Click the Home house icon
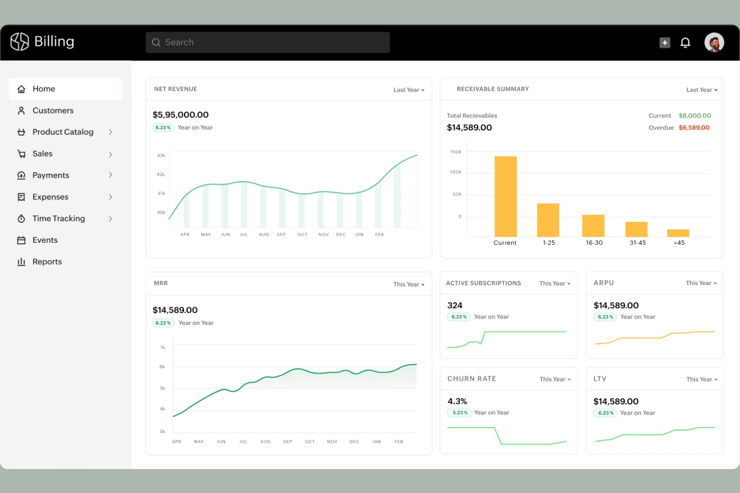 (x=21, y=89)
